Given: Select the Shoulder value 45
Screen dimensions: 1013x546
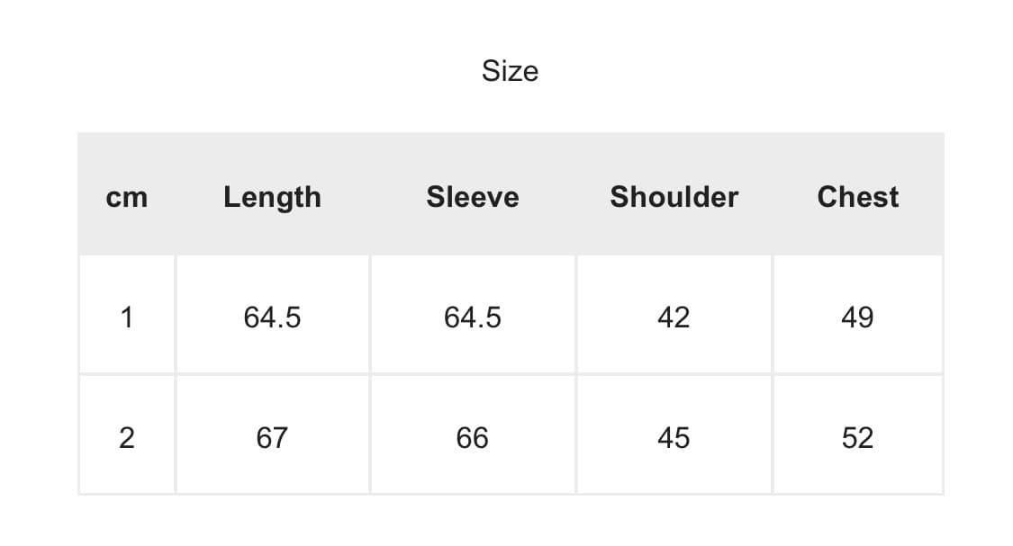Looking at the screenshot, I should click(674, 437).
